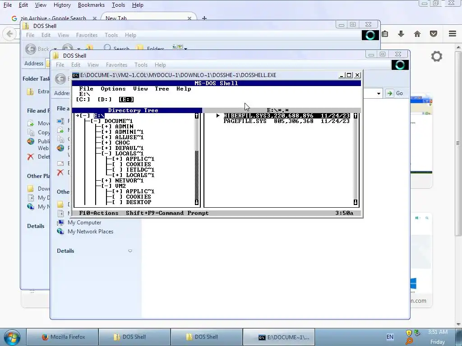Select the IETLDC~1 directory in tree
This screenshot has width=462, height=346.
click(140, 170)
